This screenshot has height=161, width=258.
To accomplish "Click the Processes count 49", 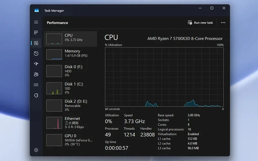I will [x=108, y=135].
